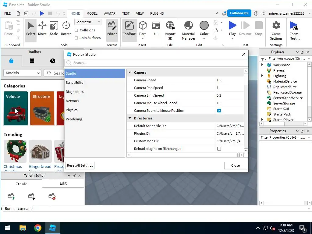
Task: Click the settings Search field
Action: [156, 63]
